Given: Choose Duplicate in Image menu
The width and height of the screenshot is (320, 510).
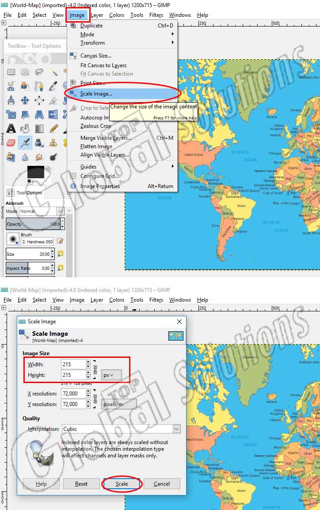Looking at the screenshot, I should [x=122, y=25].
